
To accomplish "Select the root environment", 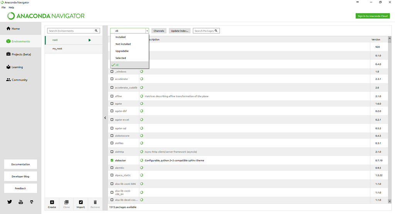I will pos(74,40).
